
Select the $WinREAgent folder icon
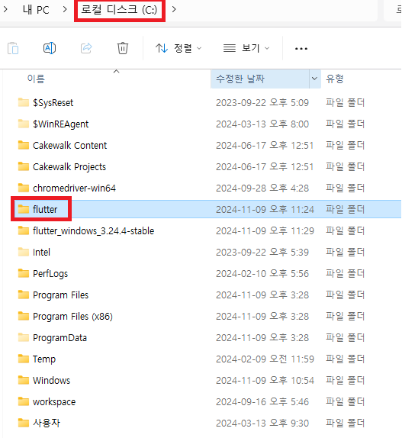click(24, 124)
